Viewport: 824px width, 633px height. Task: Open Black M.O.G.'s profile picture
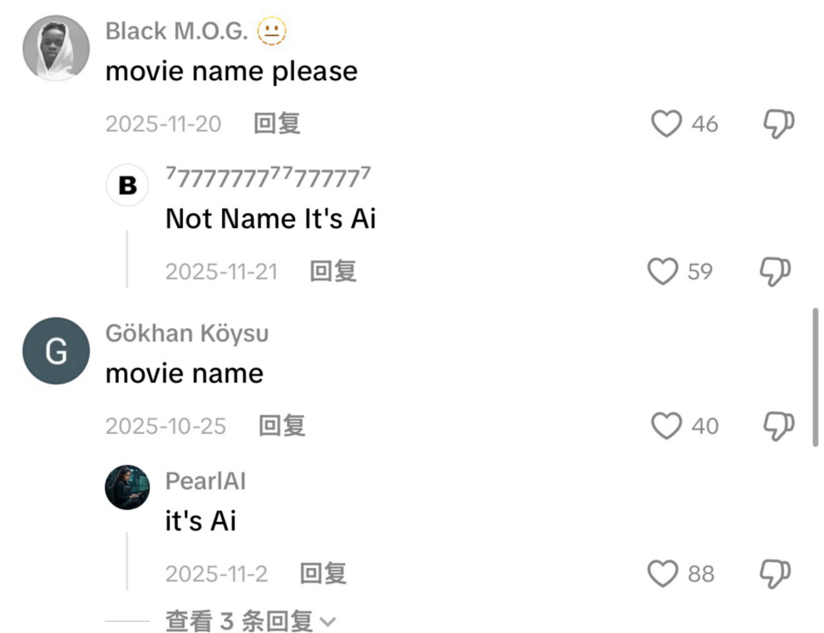[x=56, y=49]
